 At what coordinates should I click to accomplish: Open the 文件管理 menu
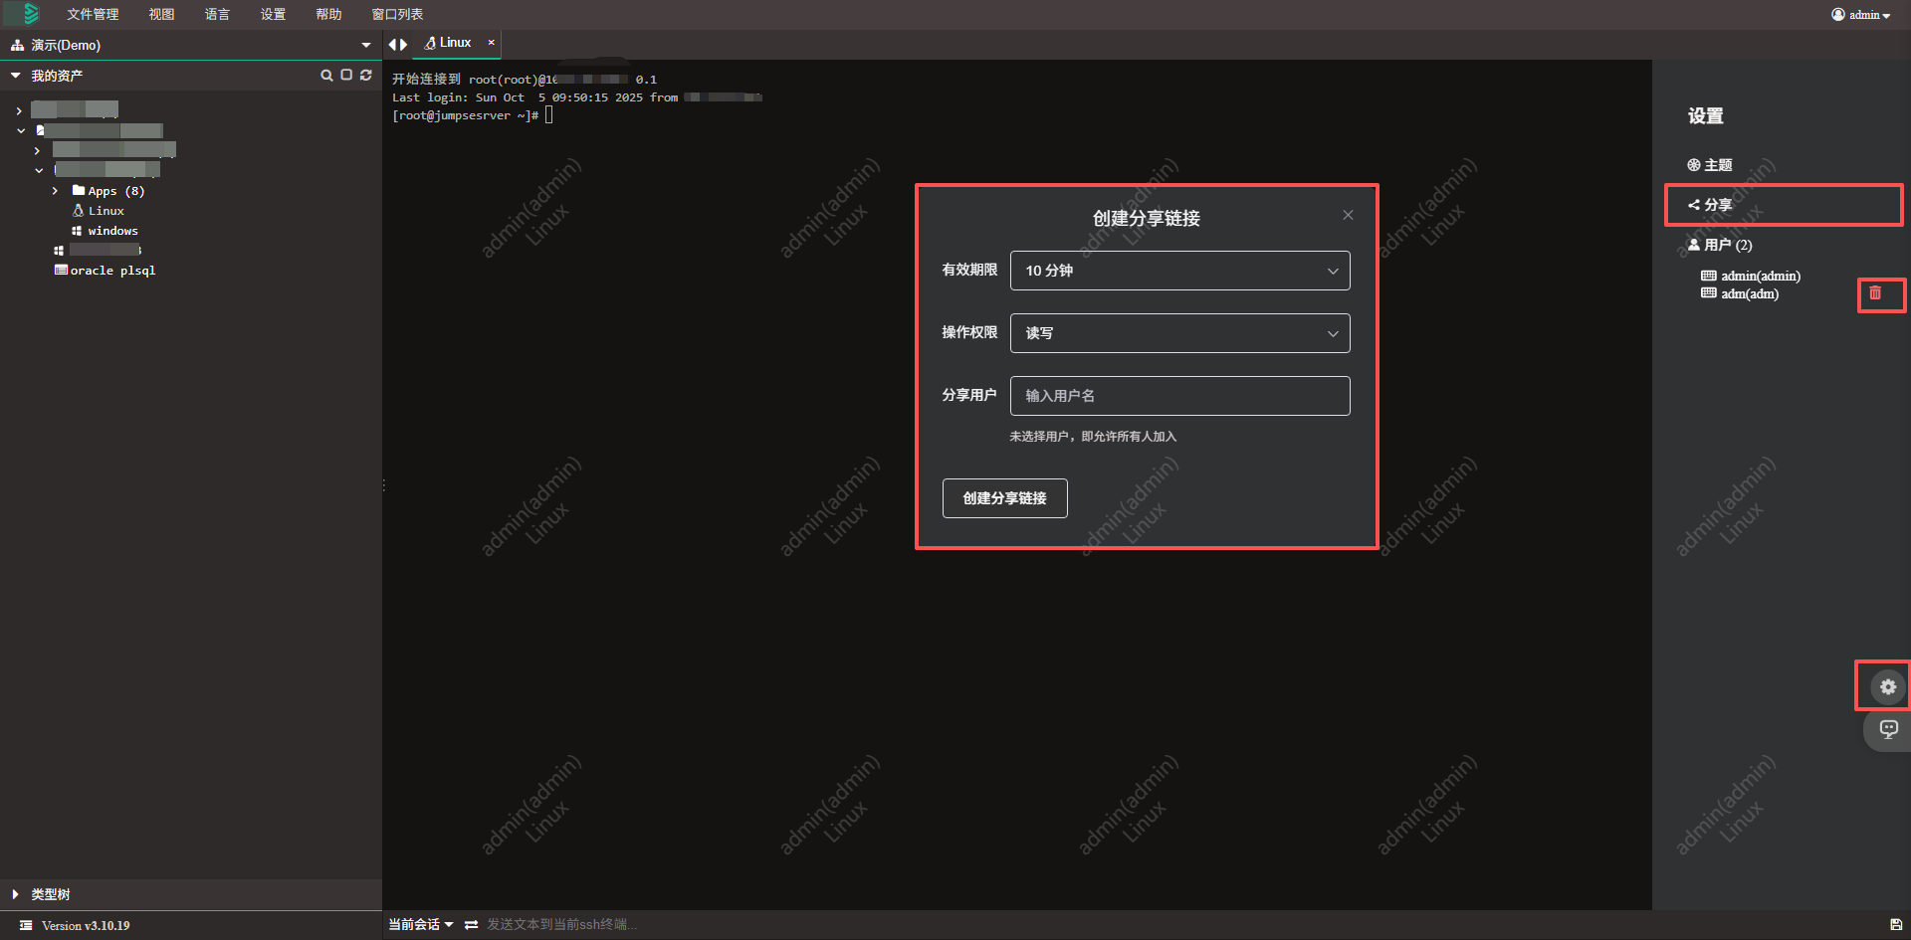coord(93,14)
